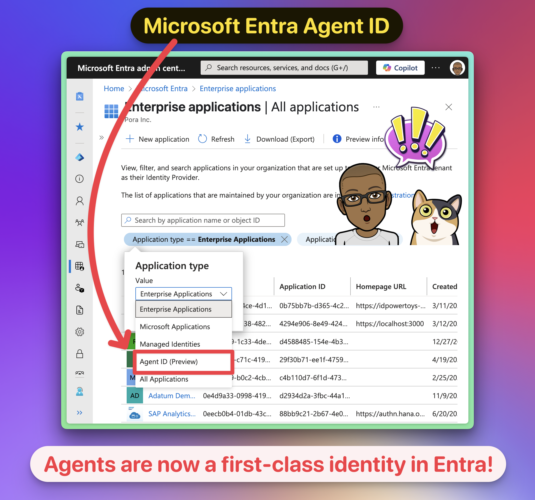Open the roles and admins sidebar icon

(x=80, y=288)
